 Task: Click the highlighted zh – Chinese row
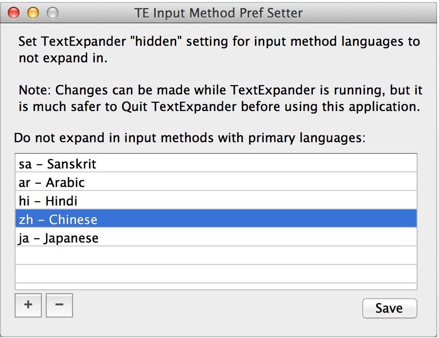(216, 218)
